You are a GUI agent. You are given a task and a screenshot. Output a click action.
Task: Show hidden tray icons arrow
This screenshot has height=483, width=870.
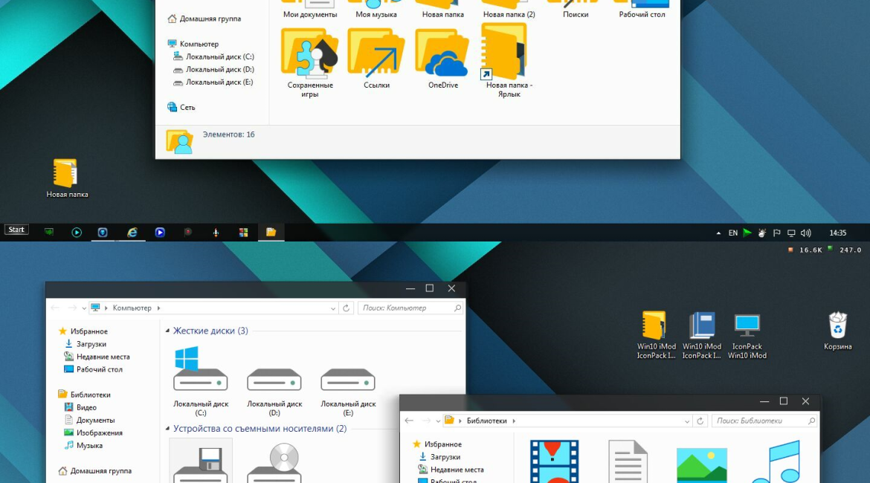718,233
